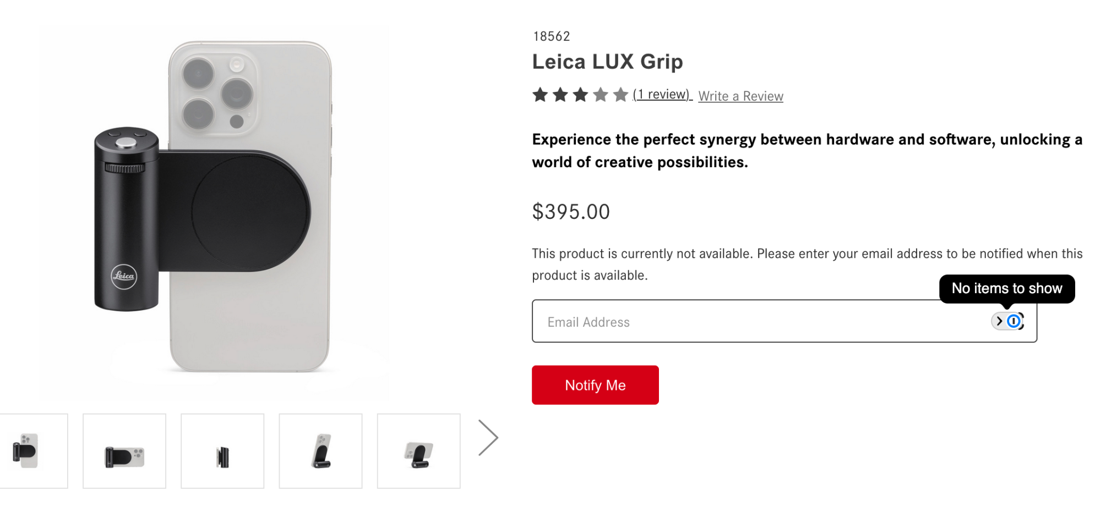Click the "No items to show" tooltip
This screenshot has width=1101, height=512.
[x=1006, y=289]
